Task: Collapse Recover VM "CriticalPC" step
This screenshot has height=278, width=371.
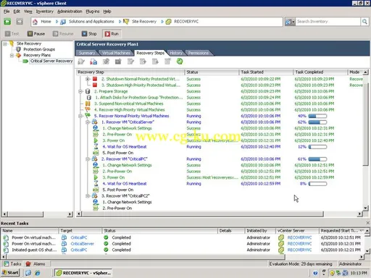Action: click(x=88, y=159)
